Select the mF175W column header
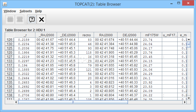The image size is (196, 112). [x=152, y=35]
